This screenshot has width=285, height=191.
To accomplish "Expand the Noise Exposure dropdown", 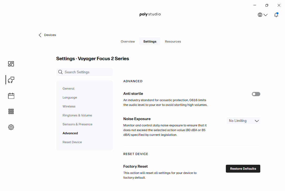I will point(243,121).
